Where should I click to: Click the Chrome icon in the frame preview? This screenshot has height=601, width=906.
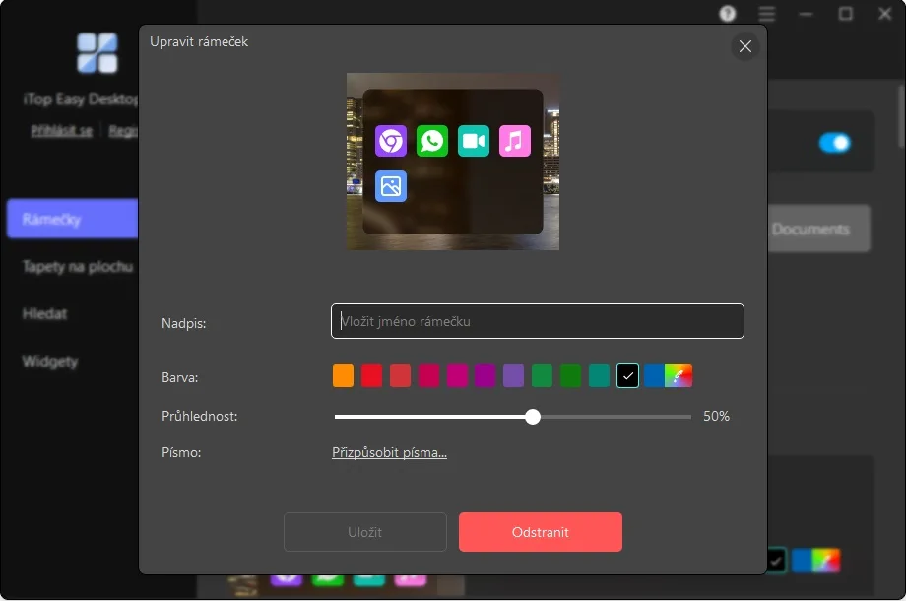pyautogui.click(x=391, y=141)
